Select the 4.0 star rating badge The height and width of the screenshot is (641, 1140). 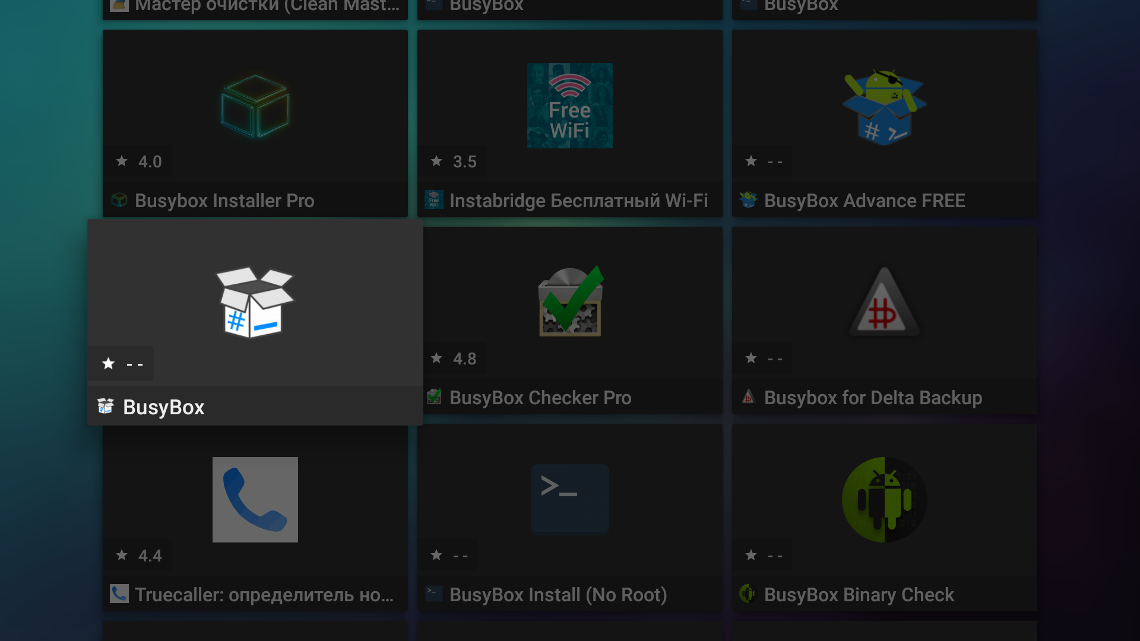[138, 161]
